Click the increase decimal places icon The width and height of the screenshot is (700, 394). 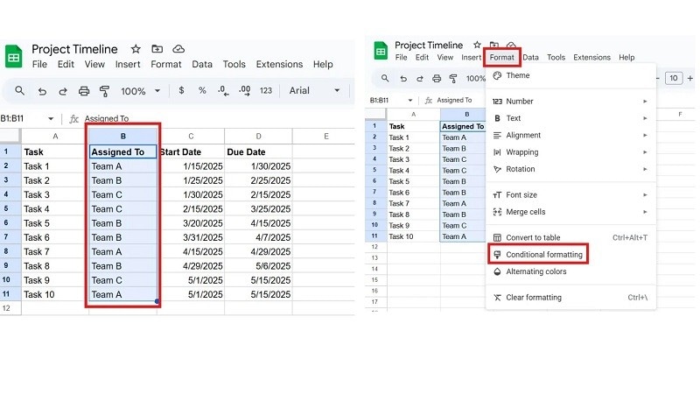tap(245, 91)
